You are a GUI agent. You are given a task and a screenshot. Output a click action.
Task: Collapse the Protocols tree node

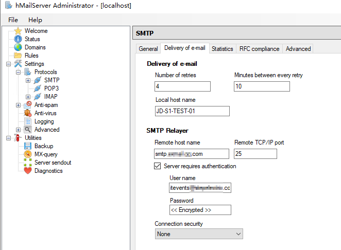[18, 72]
